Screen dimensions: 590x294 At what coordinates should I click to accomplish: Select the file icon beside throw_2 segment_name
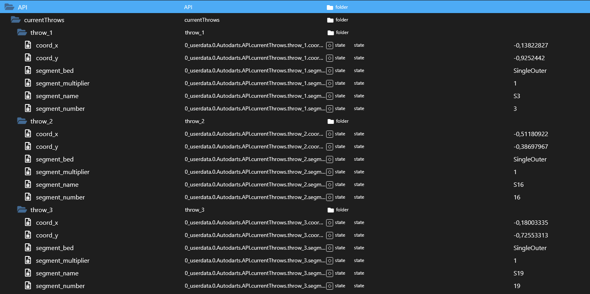(28, 184)
